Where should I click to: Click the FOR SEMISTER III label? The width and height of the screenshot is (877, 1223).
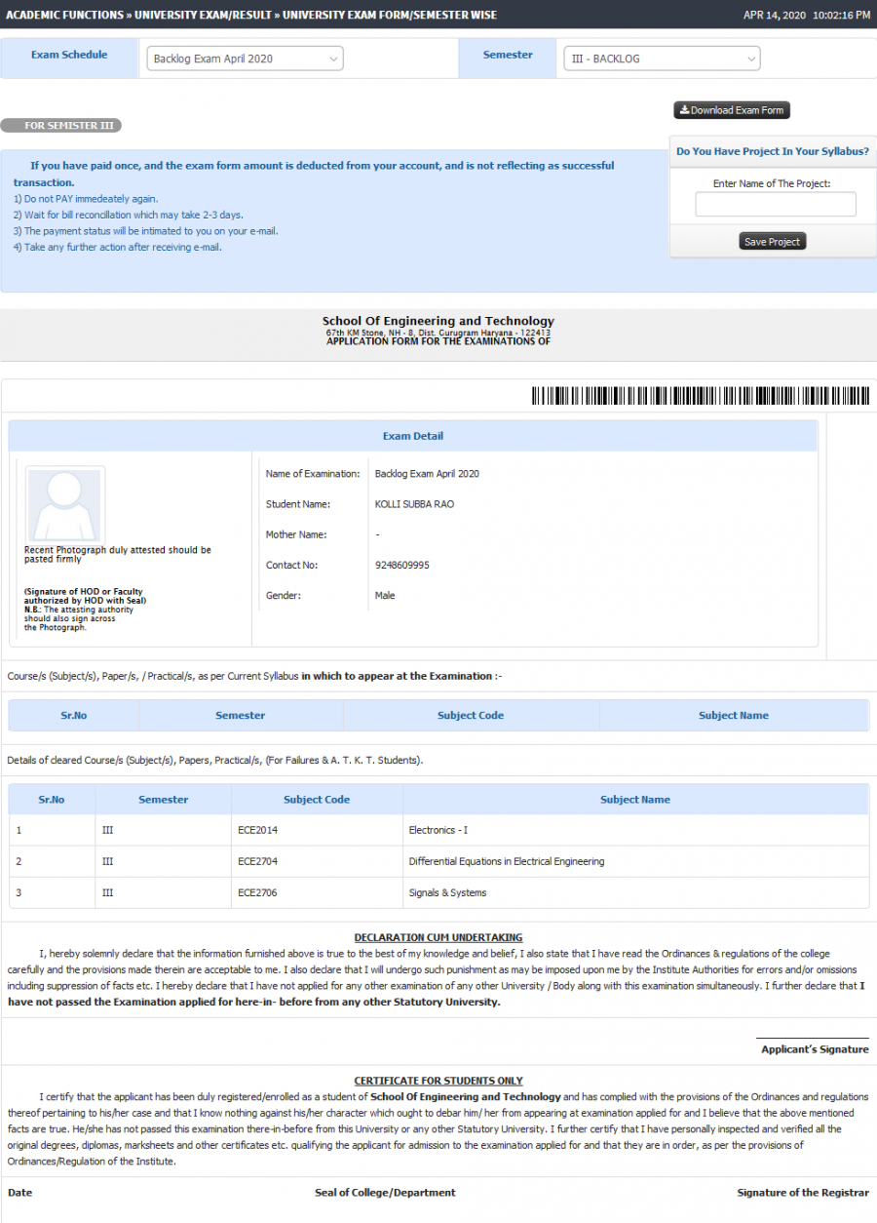pos(60,126)
